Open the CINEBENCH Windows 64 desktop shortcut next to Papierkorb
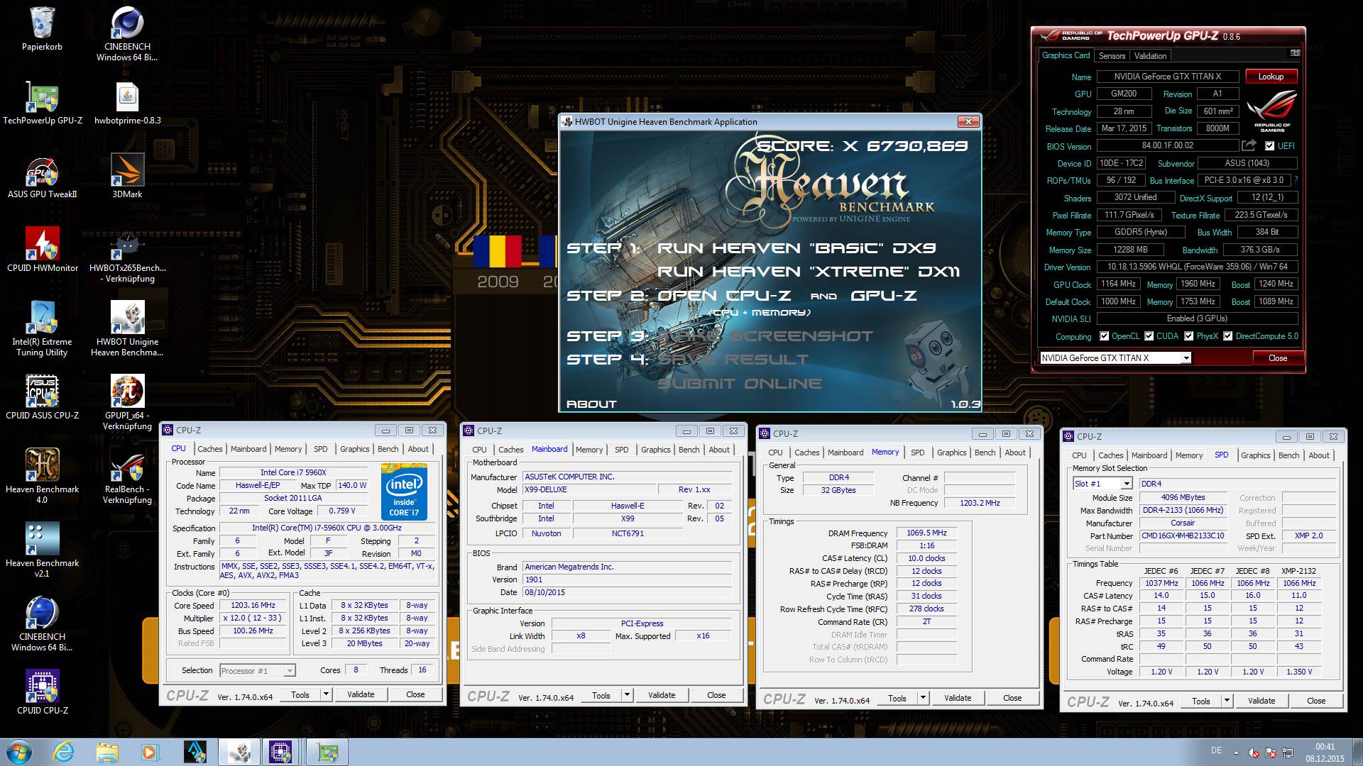Image resolution: width=1363 pixels, height=766 pixels. click(x=127, y=33)
